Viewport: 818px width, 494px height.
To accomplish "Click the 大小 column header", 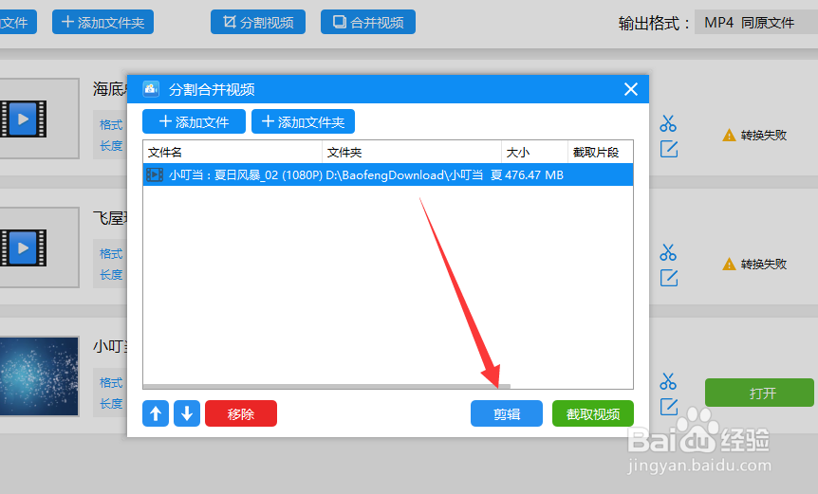I will pos(534,152).
